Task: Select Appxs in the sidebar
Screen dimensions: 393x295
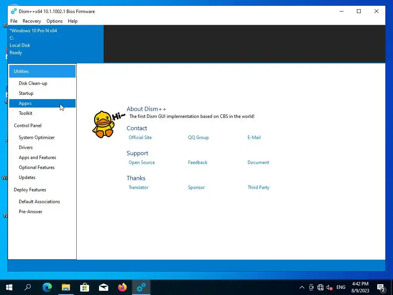Action: [42, 103]
